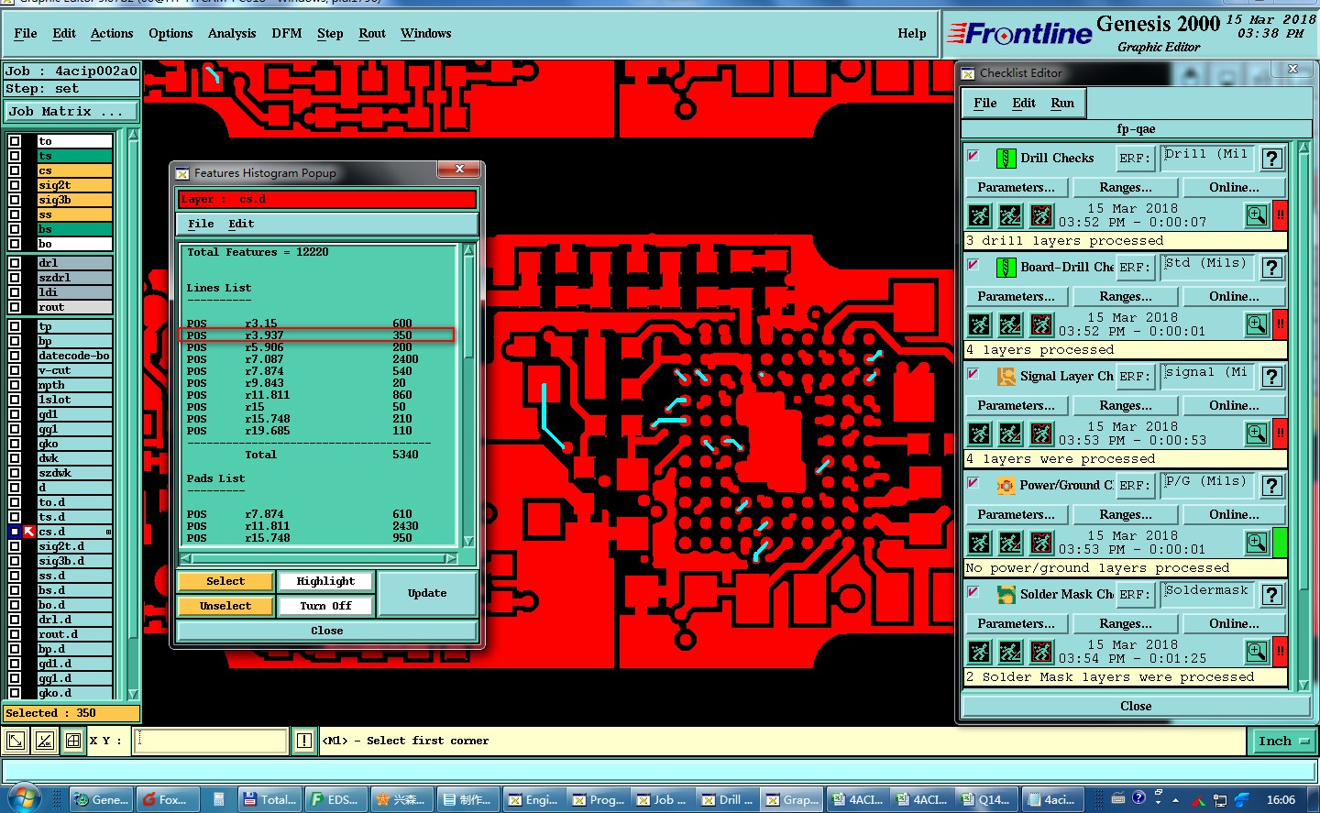Run the Drill Checks action on all features
Screen dimensions: 1320x813
point(980,215)
